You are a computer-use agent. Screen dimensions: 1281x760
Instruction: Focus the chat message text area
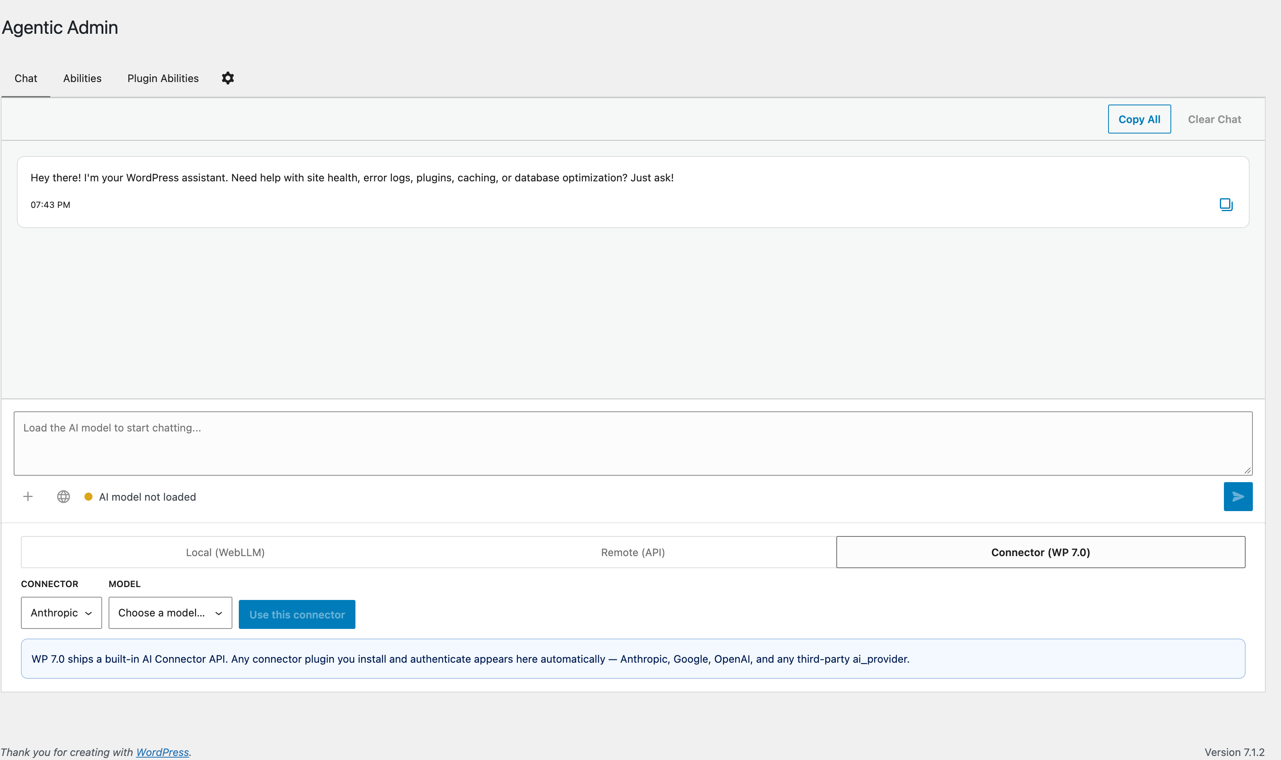(x=633, y=443)
